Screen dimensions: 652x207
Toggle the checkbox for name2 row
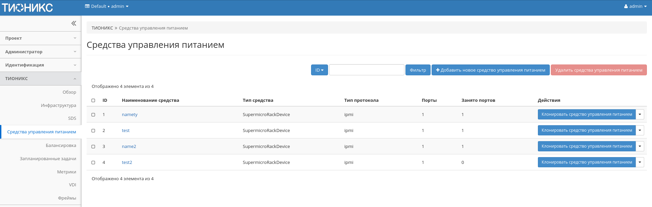coord(93,147)
